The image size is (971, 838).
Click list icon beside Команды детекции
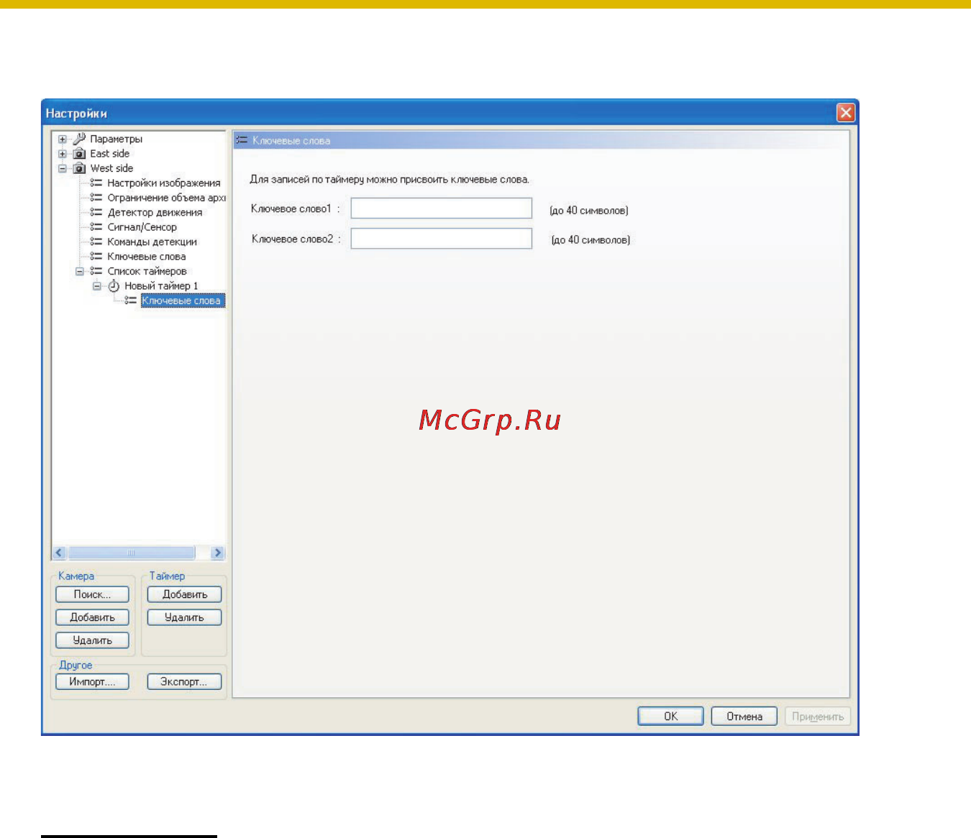96,242
